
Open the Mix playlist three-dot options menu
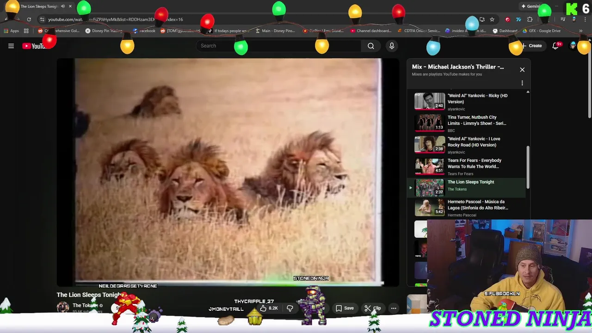[x=522, y=83]
